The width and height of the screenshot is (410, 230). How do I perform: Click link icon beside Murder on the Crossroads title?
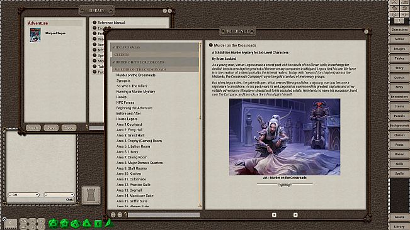click(x=211, y=45)
